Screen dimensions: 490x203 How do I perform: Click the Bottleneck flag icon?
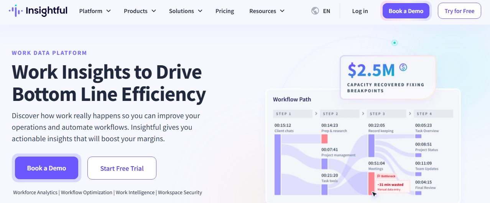[x=378, y=176]
